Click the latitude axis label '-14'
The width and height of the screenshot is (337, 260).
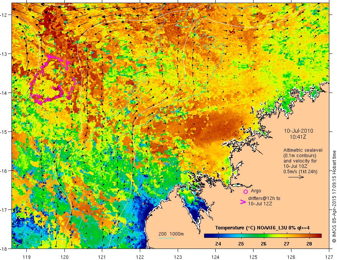coord(4,93)
